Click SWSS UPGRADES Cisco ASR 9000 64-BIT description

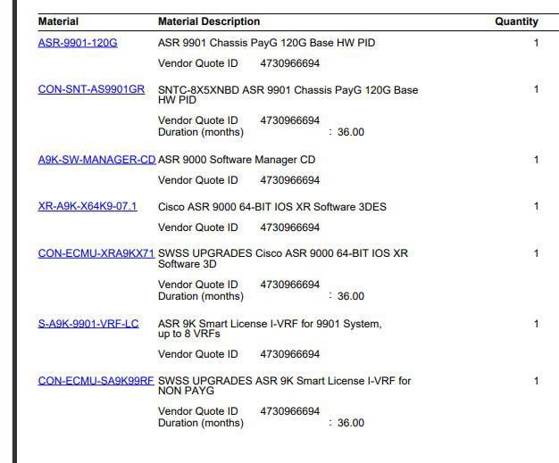283,253
